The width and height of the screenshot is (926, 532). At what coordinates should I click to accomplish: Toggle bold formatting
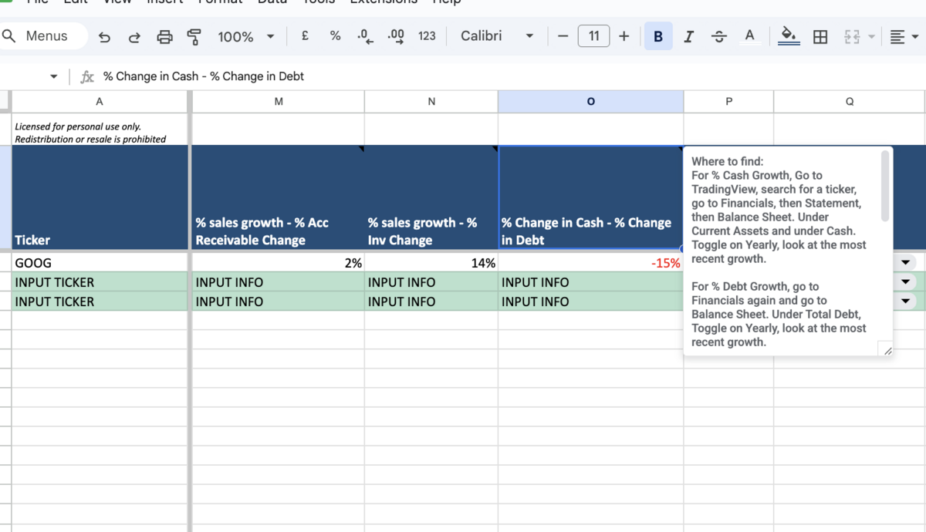pyautogui.click(x=657, y=36)
